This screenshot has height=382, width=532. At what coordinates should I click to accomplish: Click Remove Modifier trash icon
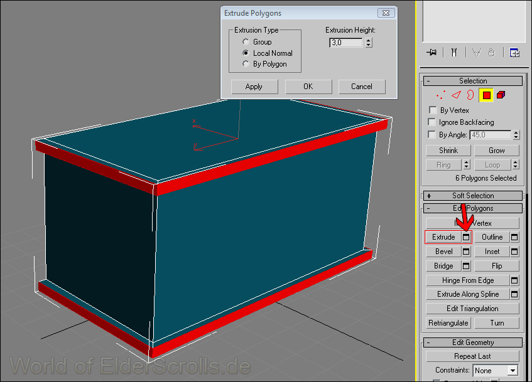click(492, 53)
